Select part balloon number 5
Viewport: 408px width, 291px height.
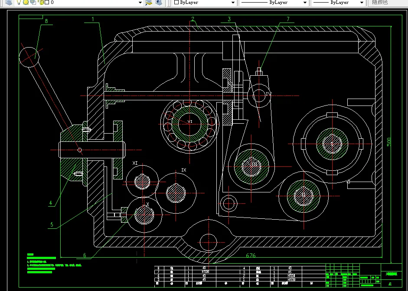pyautogui.click(x=52, y=224)
